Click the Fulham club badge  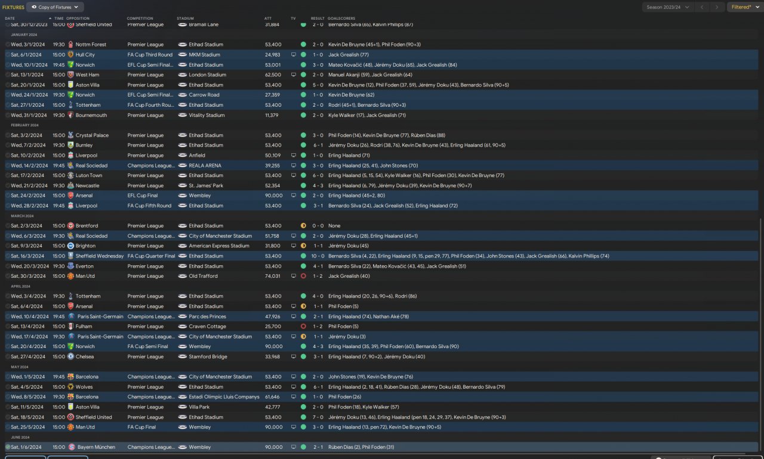click(x=71, y=327)
